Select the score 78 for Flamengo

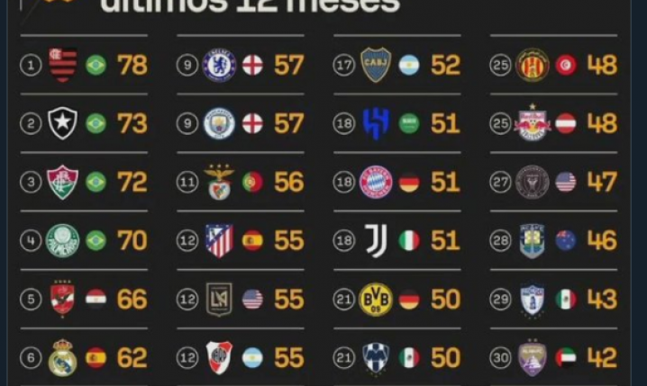tap(132, 65)
